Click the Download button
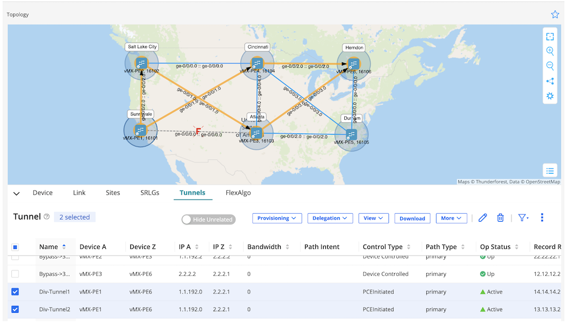Image resolution: width=567 pixels, height=323 pixels. [x=412, y=218]
